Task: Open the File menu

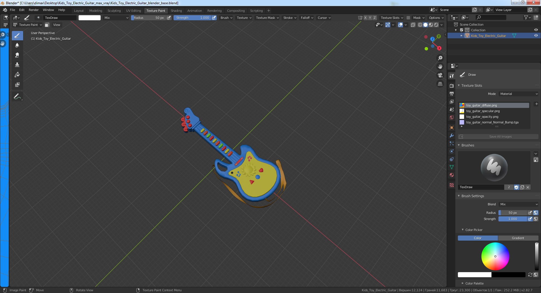Action: coord(12,10)
